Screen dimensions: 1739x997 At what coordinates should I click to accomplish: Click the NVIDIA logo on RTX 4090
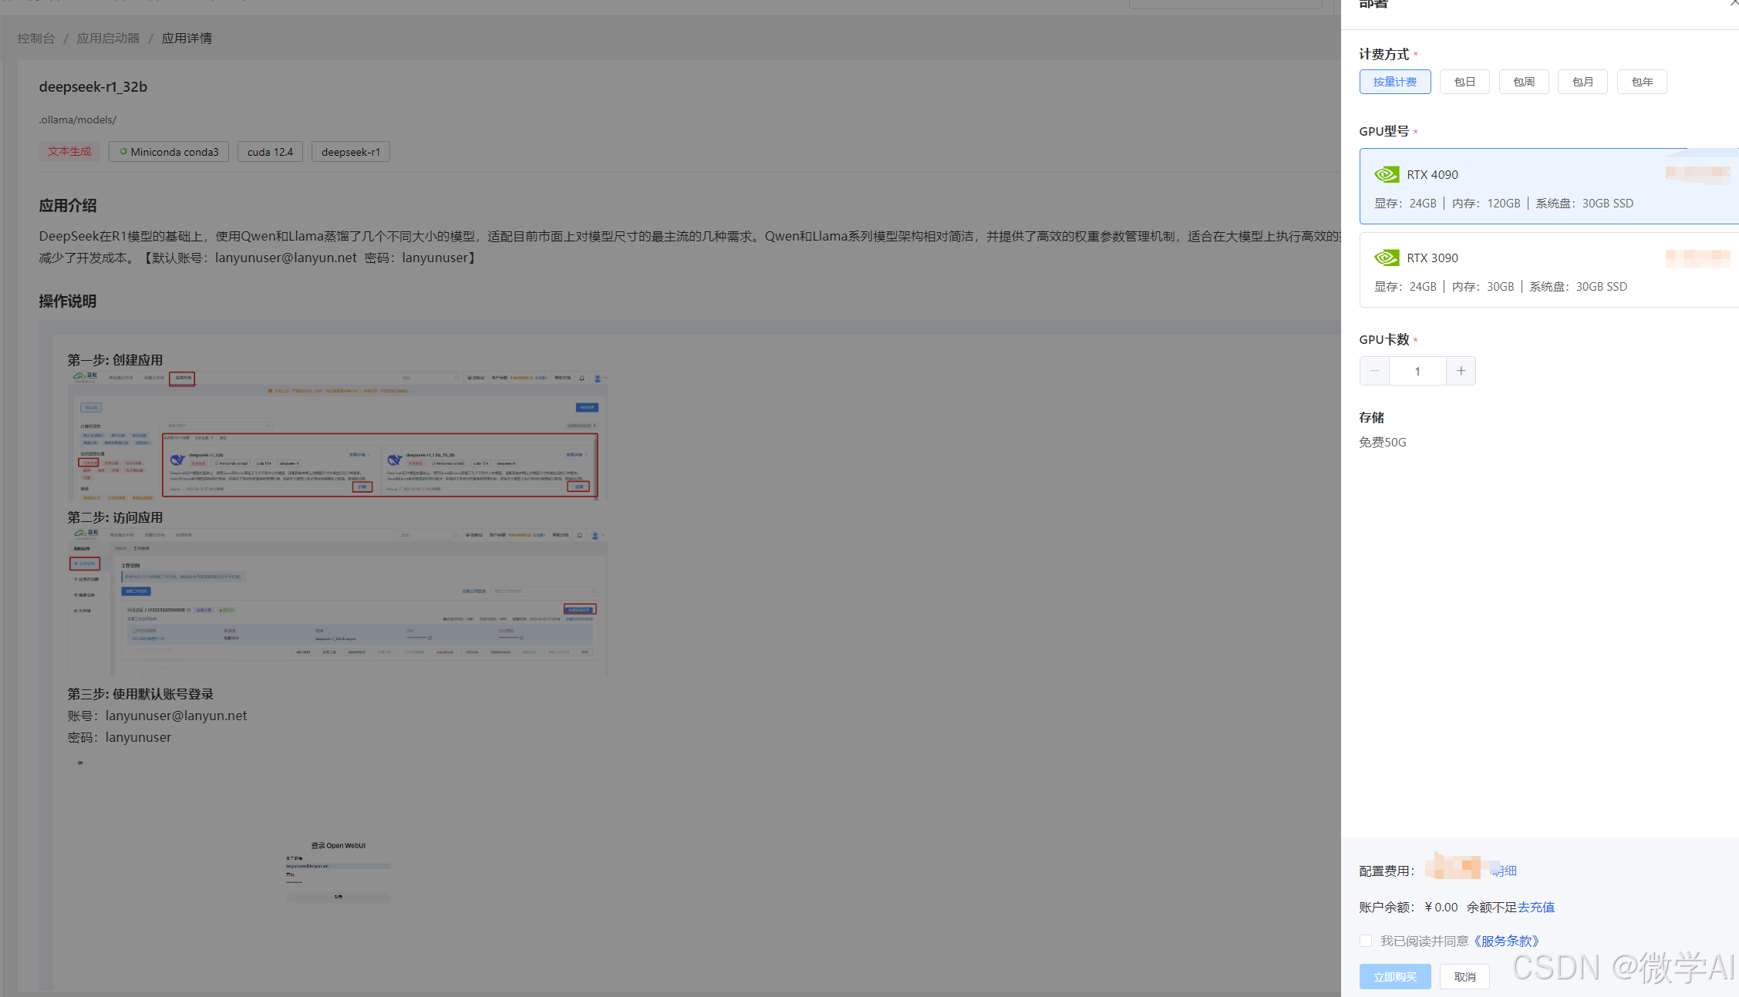click(x=1386, y=174)
